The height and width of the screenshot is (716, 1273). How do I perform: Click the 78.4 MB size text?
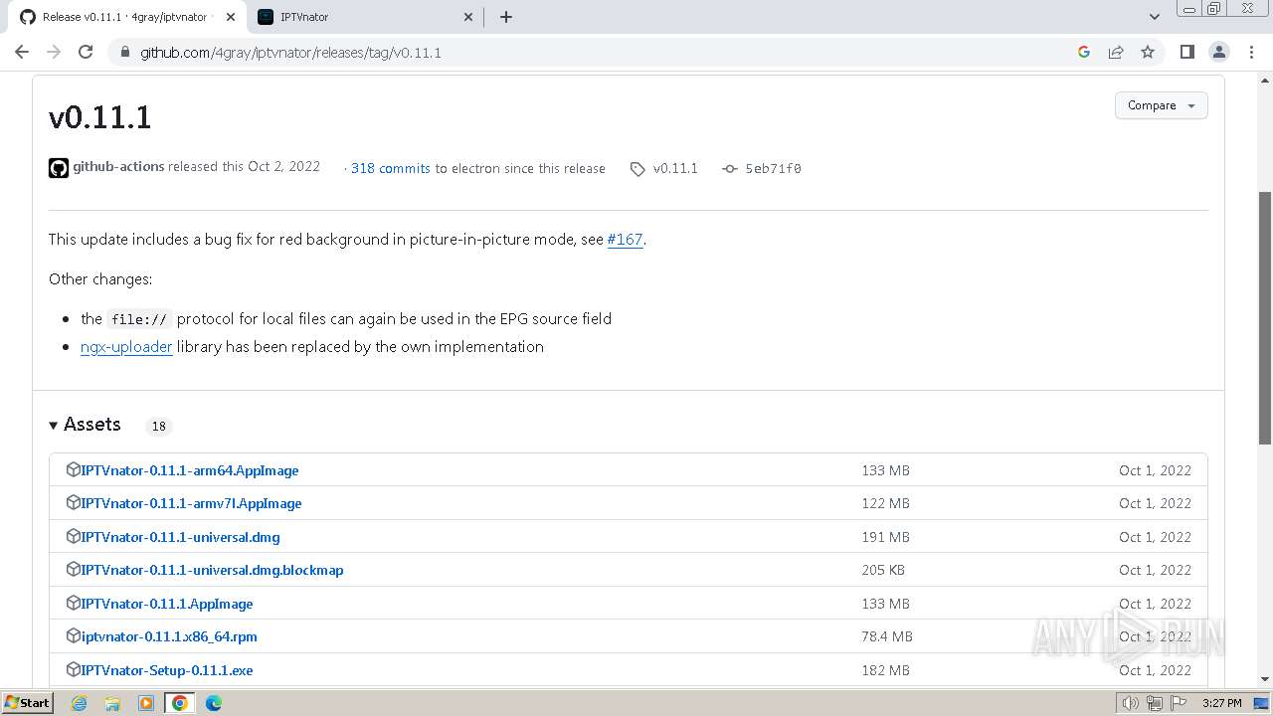pos(887,636)
